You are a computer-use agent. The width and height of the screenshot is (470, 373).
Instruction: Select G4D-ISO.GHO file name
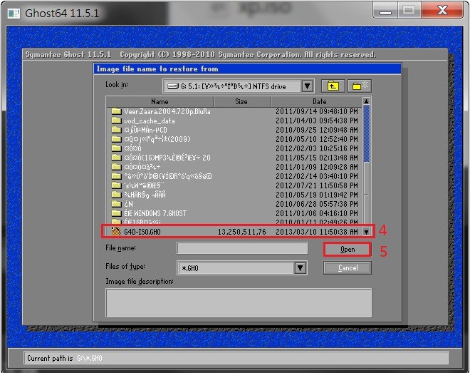coord(142,232)
